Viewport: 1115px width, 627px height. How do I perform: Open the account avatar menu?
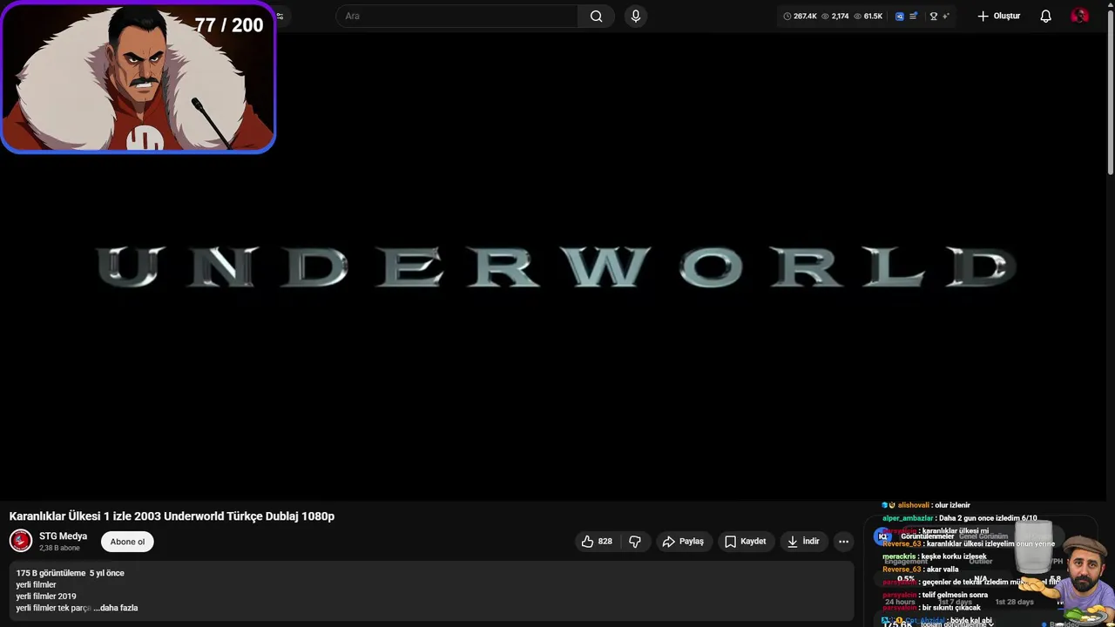pyautogui.click(x=1079, y=16)
